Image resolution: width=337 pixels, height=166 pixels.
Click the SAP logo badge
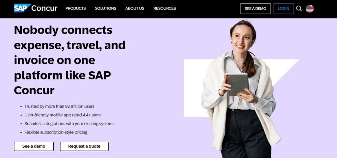[22, 8]
